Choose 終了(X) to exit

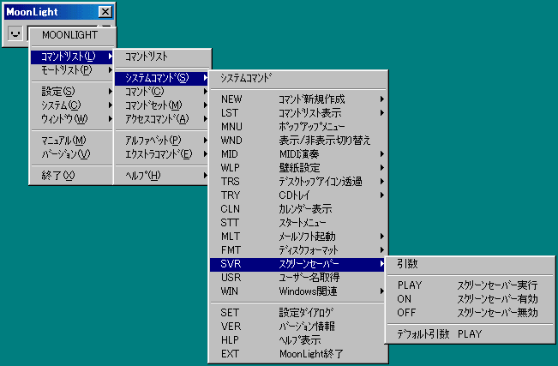pos(71,175)
